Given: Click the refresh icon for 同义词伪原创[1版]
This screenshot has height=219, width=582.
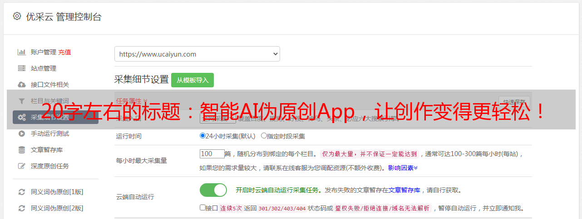Looking at the screenshot, I should click(21, 192).
